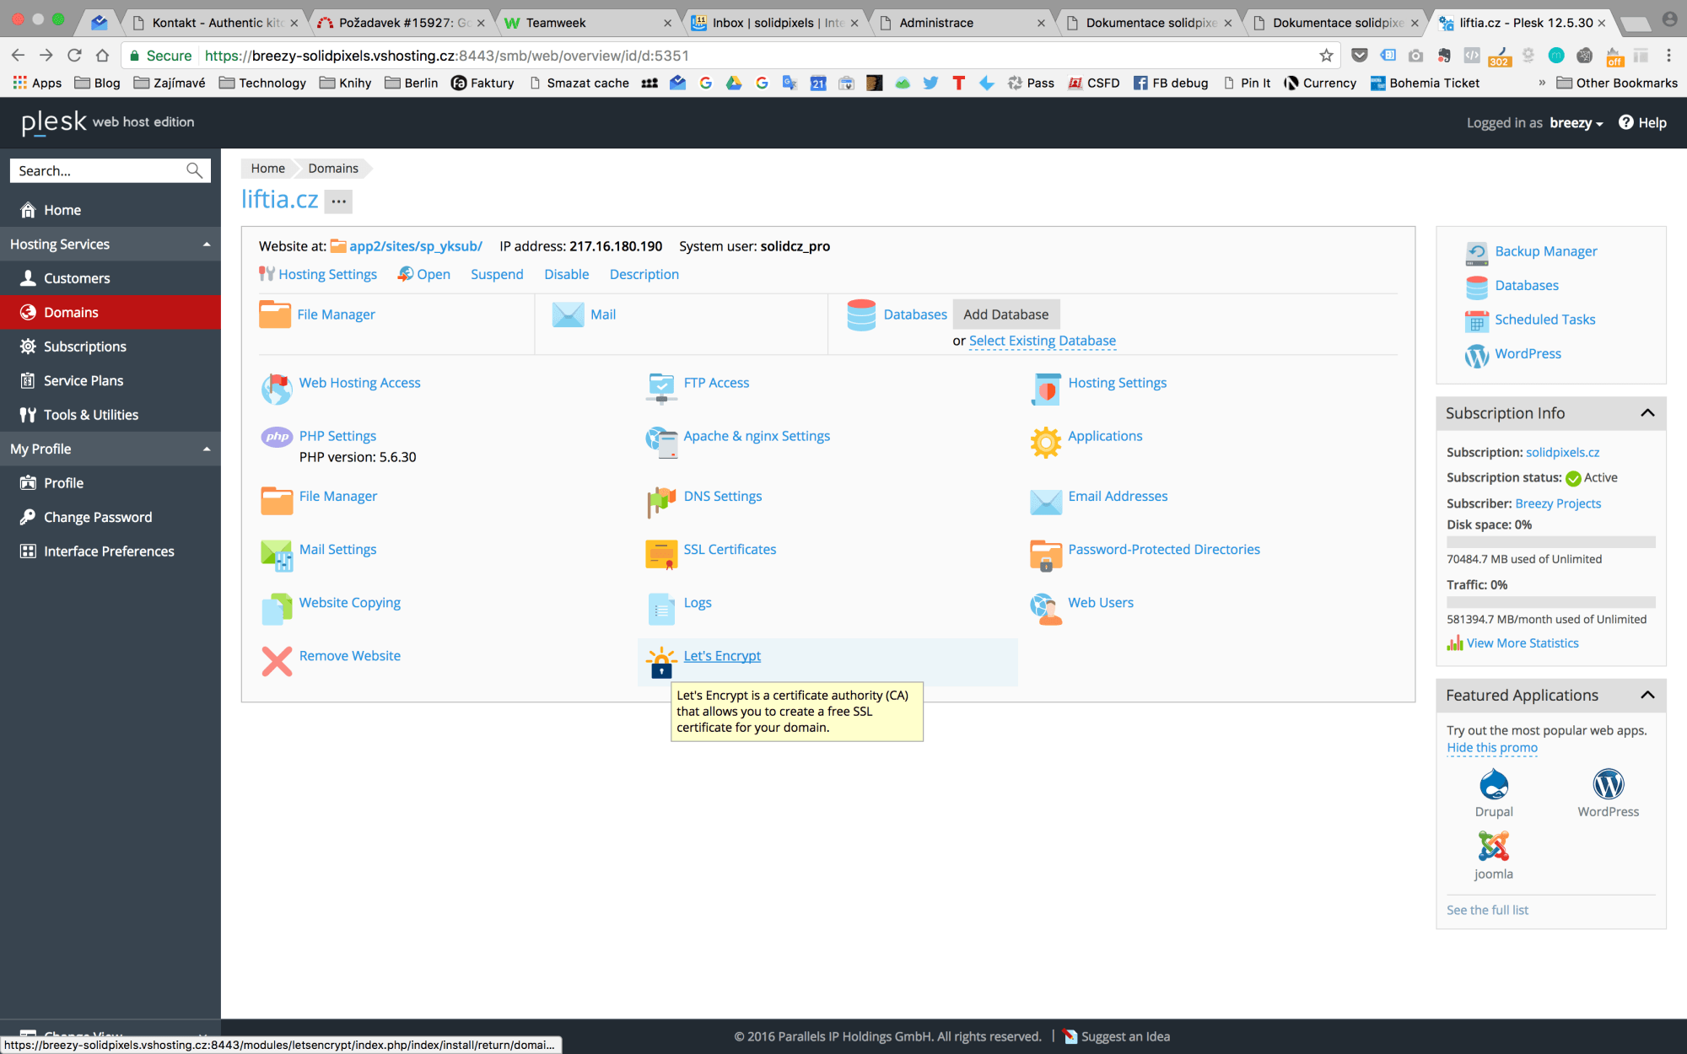This screenshot has width=1687, height=1054.
Task: Open DNS Settings flag icon
Action: tap(661, 502)
